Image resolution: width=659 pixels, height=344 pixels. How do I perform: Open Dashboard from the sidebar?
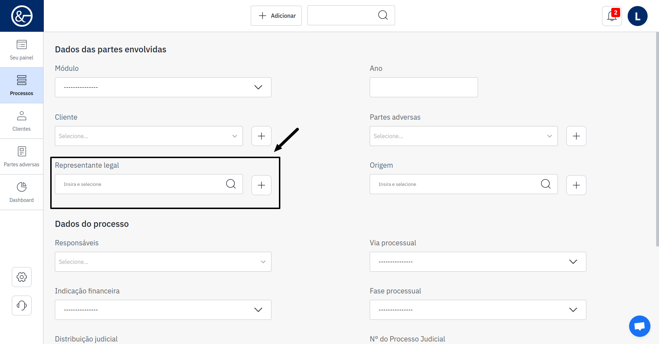click(x=22, y=192)
